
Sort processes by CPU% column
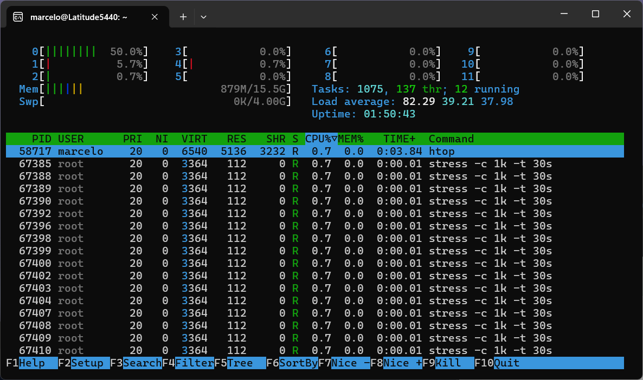tap(321, 139)
